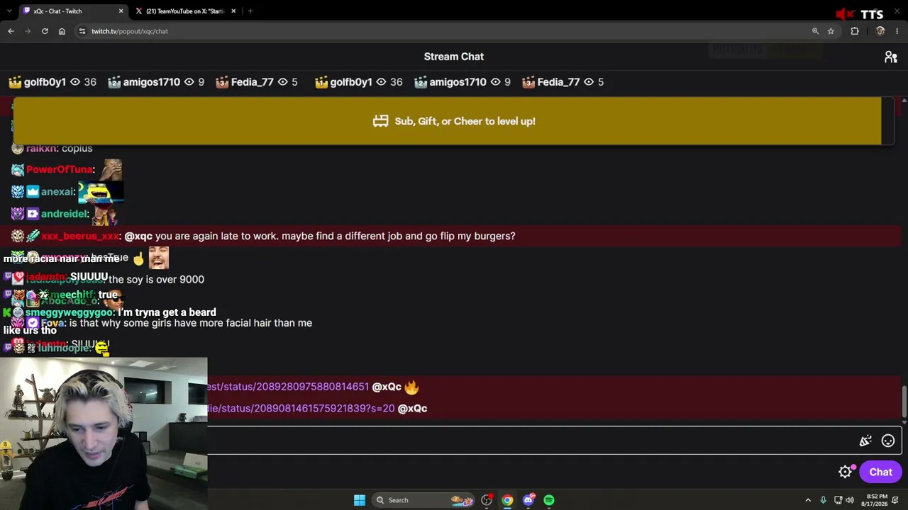Open the first amigos1710 leaderboard entry

point(155,82)
